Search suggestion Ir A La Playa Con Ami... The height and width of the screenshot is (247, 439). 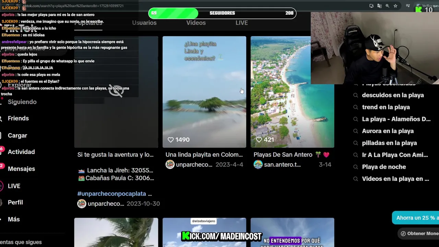tap(395, 155)
